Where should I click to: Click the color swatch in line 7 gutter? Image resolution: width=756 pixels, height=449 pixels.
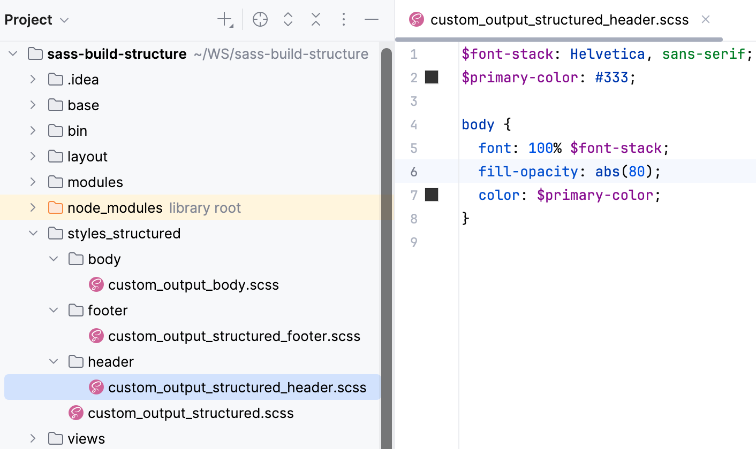coord(432,195)
